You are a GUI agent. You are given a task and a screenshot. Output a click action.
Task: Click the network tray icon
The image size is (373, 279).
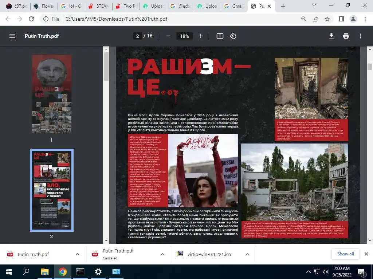click(317, 272)
